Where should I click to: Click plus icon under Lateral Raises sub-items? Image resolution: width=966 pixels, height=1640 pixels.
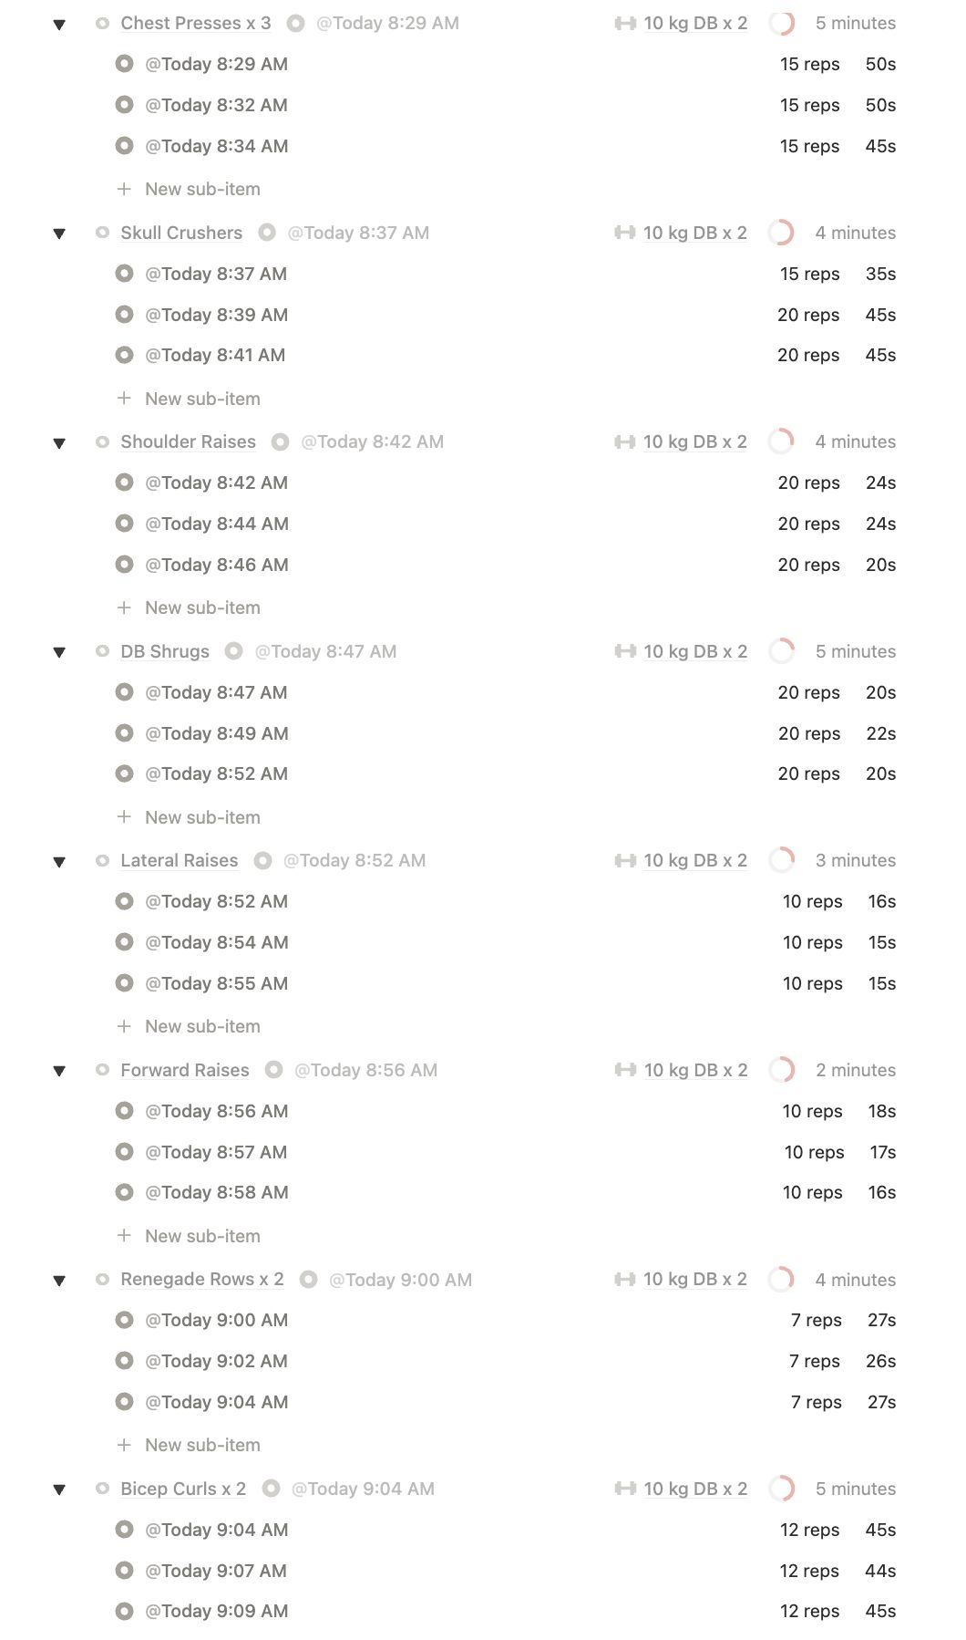[124, 1026]
